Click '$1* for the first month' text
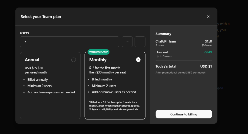This screenshot has width=248, height=134. [105, 68]
